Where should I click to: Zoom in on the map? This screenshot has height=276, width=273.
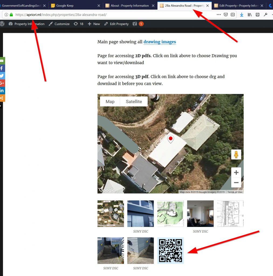click(236, 172)
